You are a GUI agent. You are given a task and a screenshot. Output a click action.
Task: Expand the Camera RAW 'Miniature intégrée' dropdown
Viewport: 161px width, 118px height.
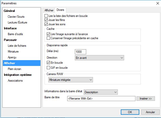[70, 80]
